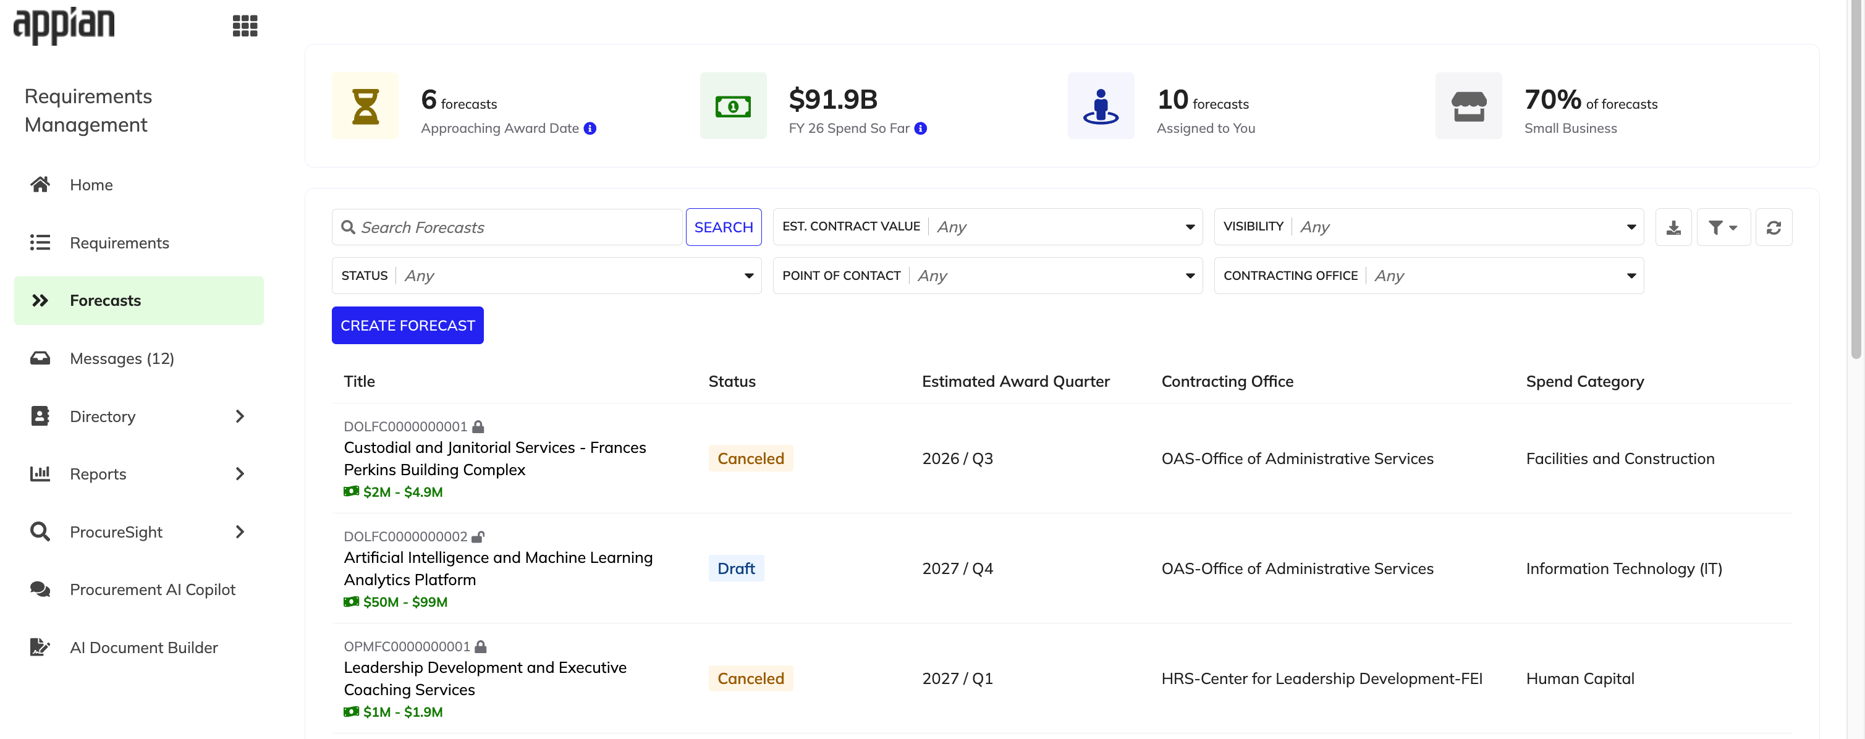Click the storefront Small Business icon
1865x739 pixels.
pos(1468,106)
